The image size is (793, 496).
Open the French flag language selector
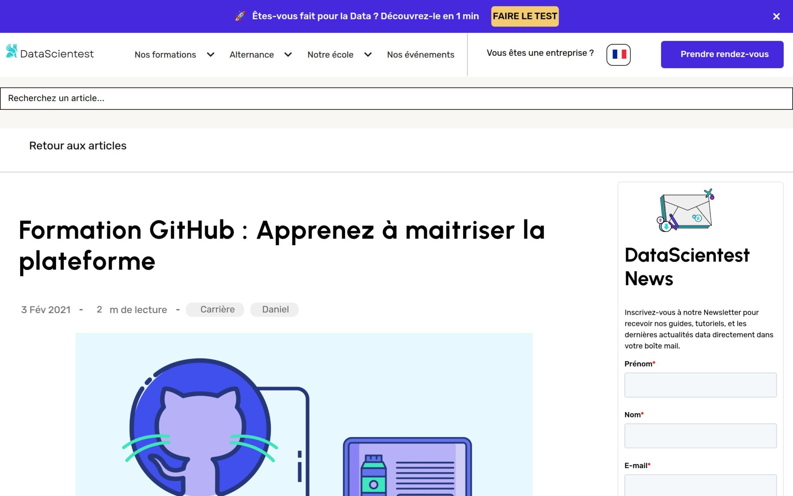tap(618, 55)
